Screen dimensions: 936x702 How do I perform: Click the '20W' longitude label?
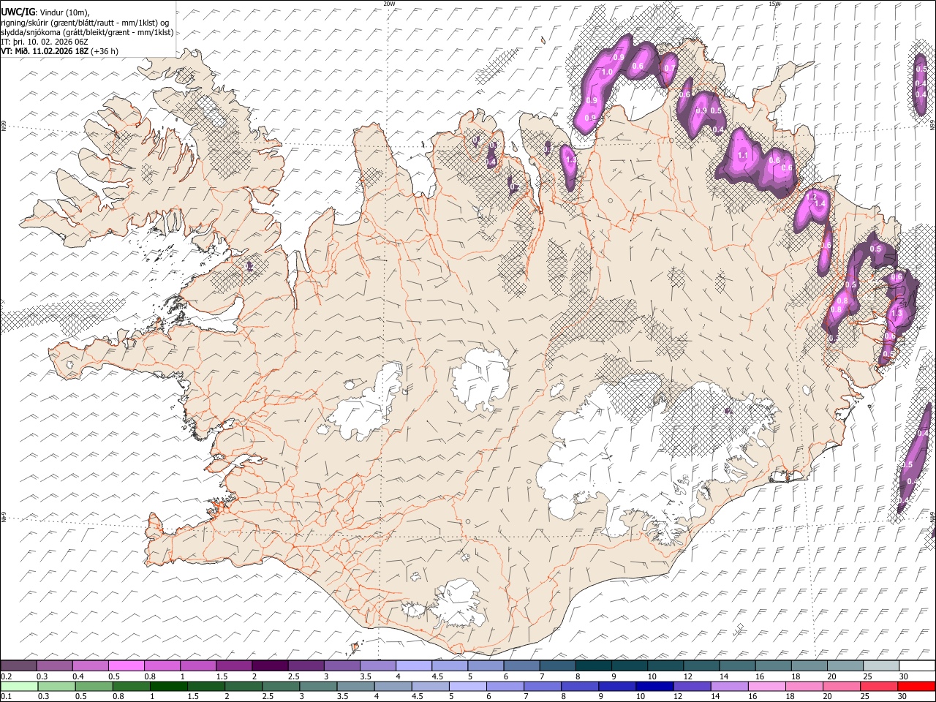389,4
